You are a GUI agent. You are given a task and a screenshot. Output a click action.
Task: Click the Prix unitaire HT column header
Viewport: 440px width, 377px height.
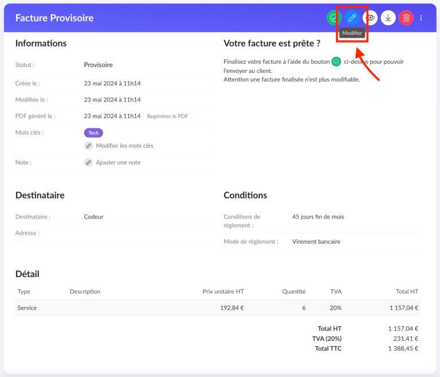point(223,292)
